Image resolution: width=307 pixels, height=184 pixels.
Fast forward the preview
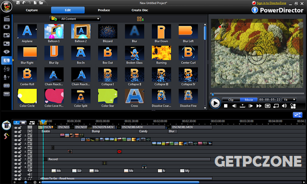tap(259, 106)
